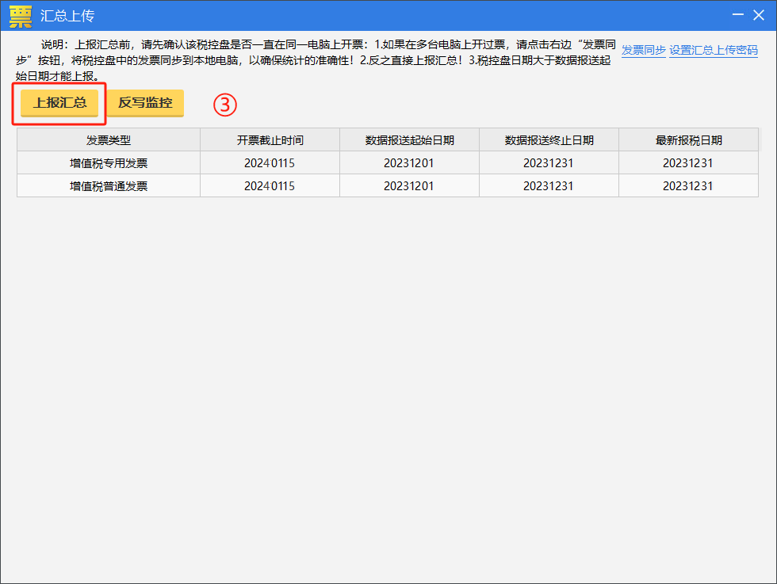The height and width of the screenshot is (584, 777).
Task: Click the 反写监控 button
Action: tap(145, 103)
